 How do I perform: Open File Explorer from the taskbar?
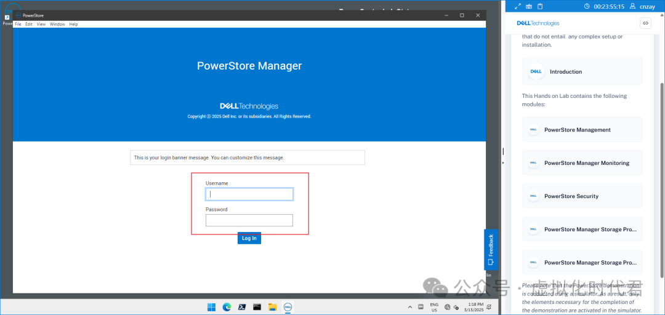[272, 308]
